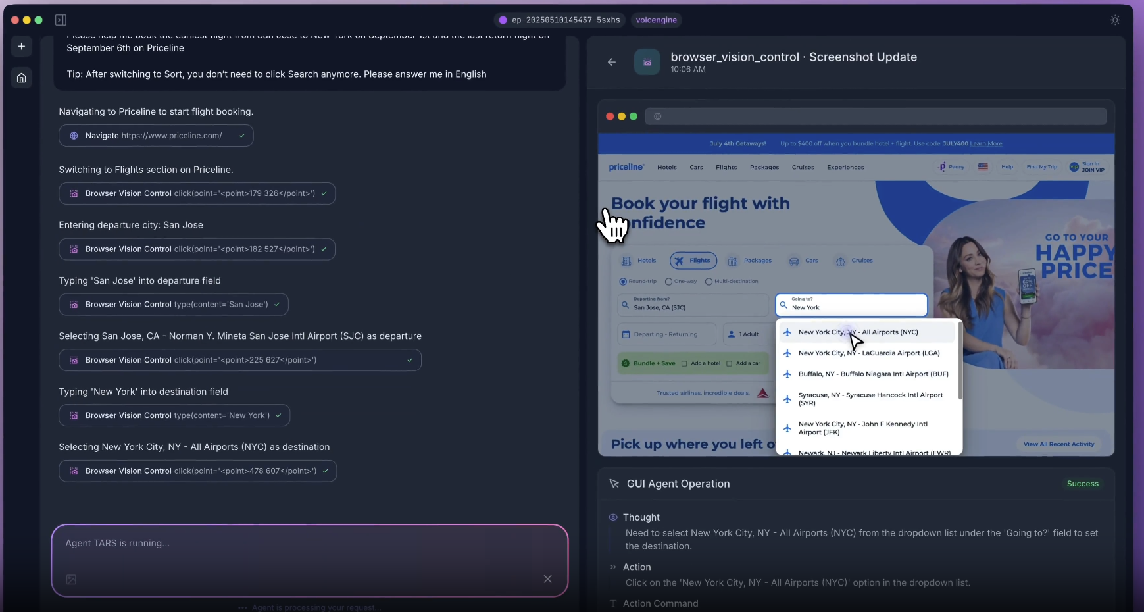Click the airport dropdown list scrollbar
This screenshot has height=612, width=1144.
click(x=960, y=362)
